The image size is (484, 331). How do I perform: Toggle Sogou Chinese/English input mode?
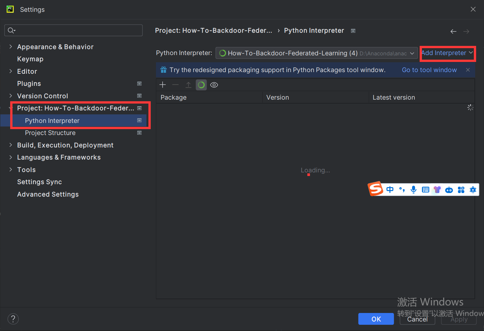[390, 190]
